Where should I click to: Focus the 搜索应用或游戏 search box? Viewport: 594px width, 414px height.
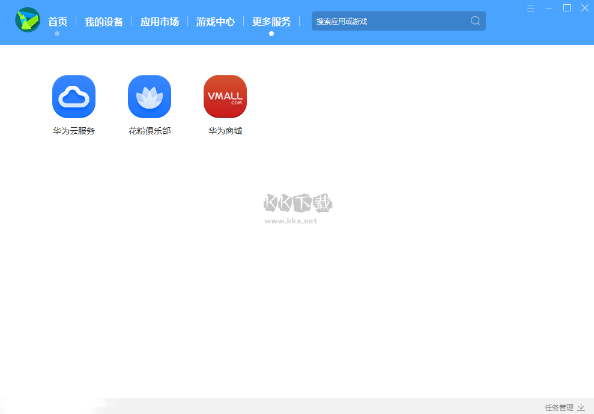390,21
